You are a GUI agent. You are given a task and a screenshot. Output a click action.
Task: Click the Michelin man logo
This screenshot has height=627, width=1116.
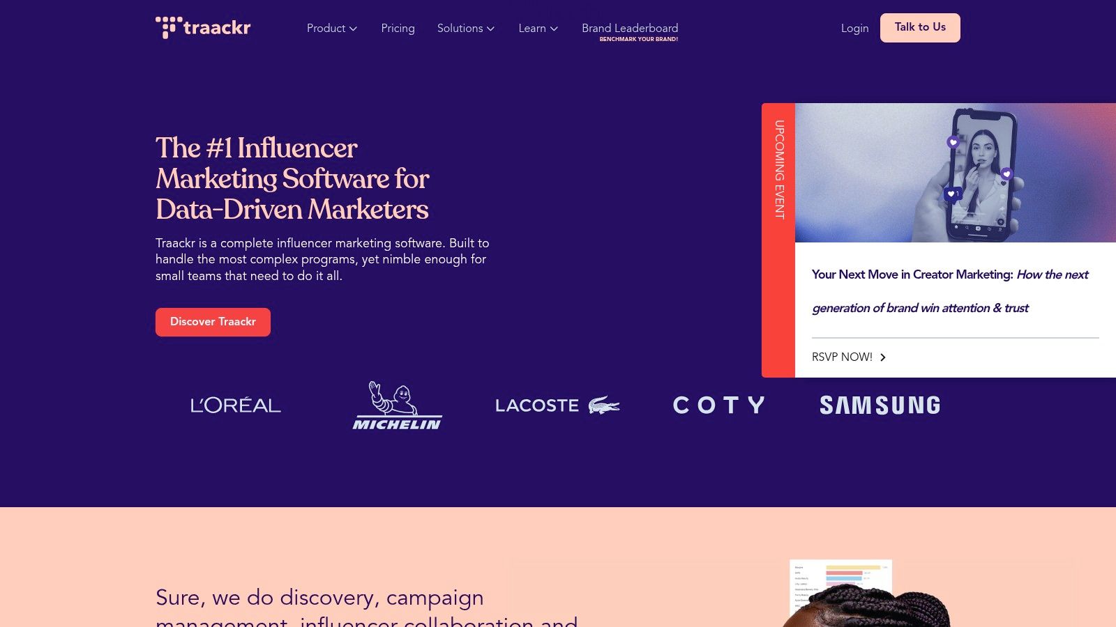coord(397,405)
